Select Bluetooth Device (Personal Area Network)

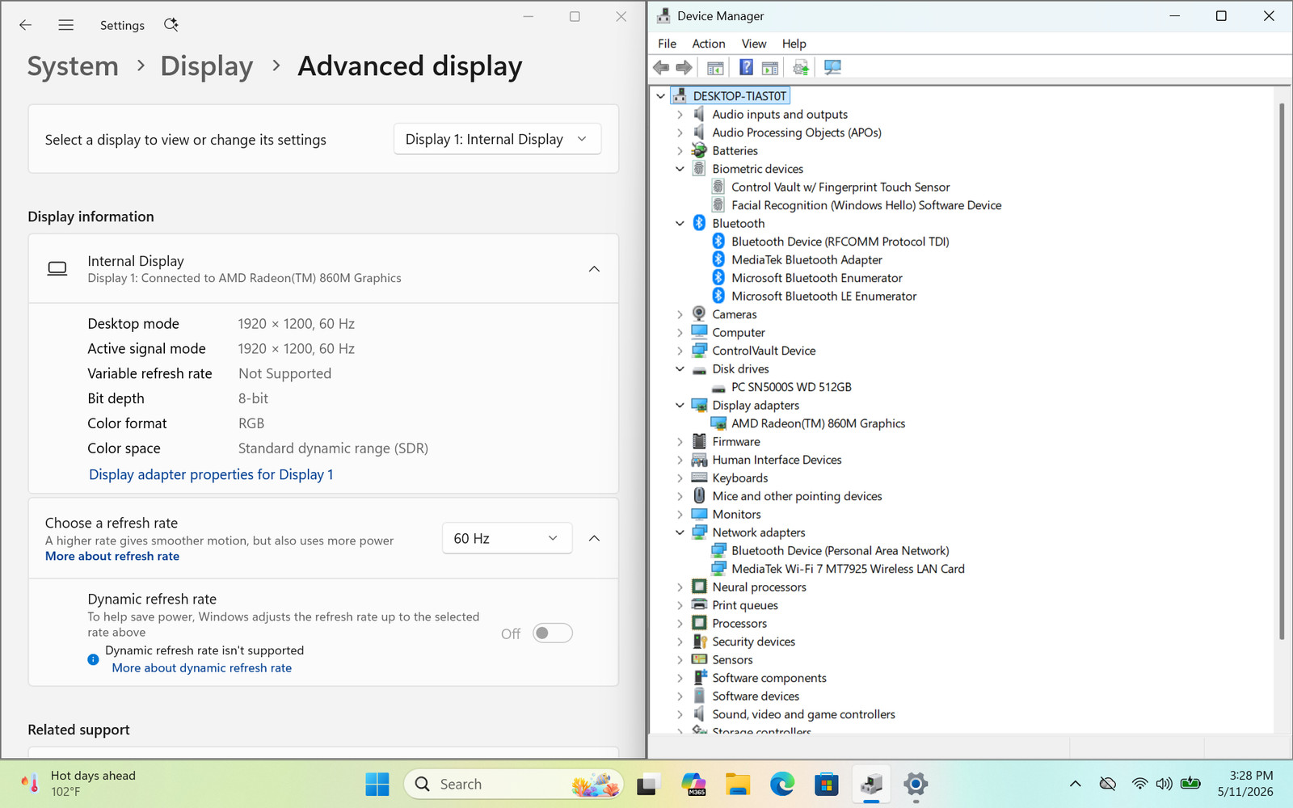point(840,551)
